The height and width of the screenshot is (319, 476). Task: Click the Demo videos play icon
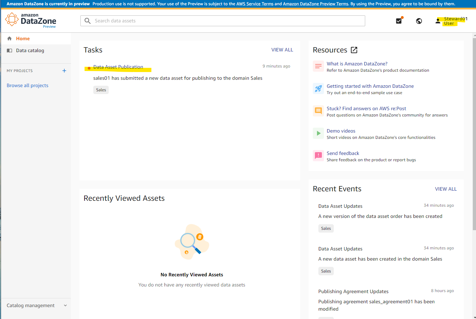click(318, 133)
